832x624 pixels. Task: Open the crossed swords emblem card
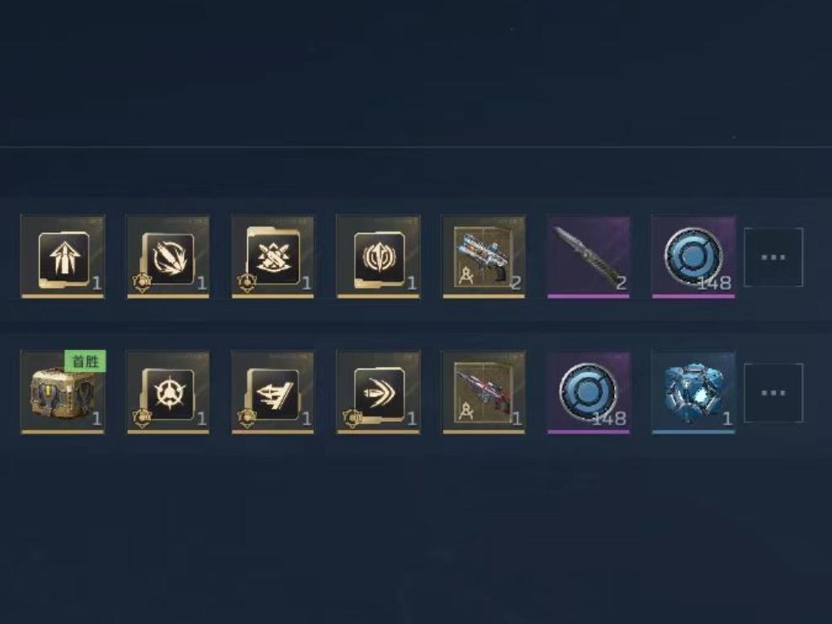pos(273,257)
